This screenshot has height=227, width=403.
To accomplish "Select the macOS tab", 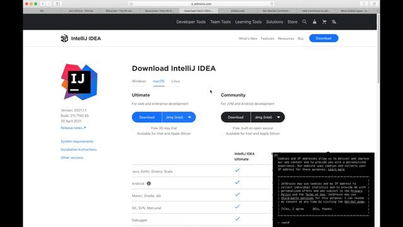I will point(159,81).
